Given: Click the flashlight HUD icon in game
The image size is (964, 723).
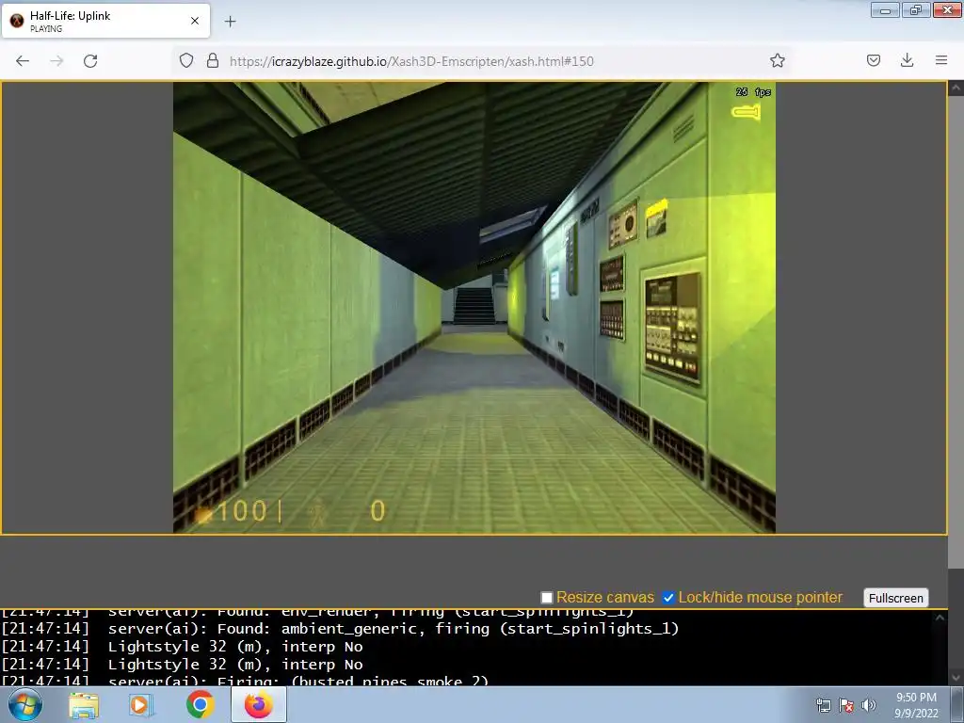Looking at the screenshot, I should click(746, 112).
